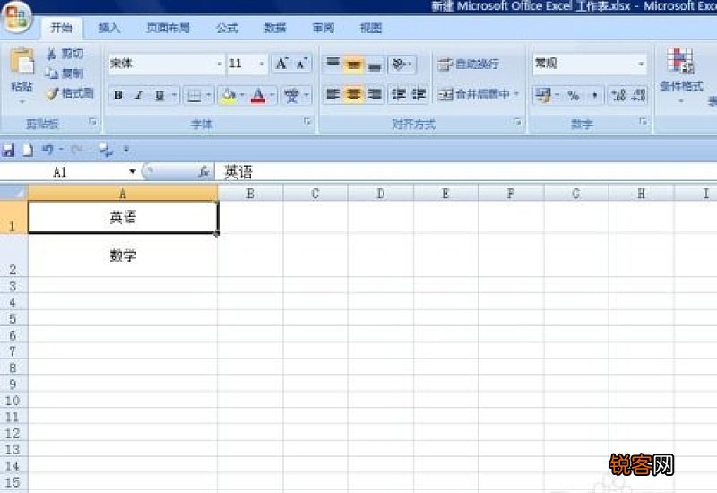
Task: Toggle bold formatting
Action: (118, 95)
